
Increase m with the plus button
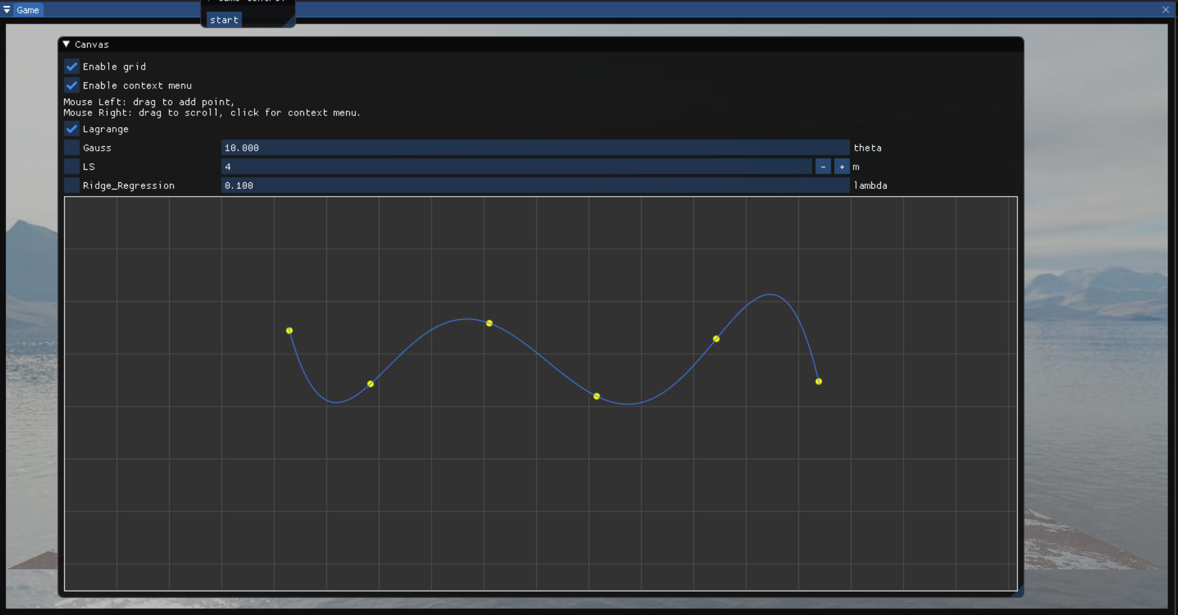(842, 167)
